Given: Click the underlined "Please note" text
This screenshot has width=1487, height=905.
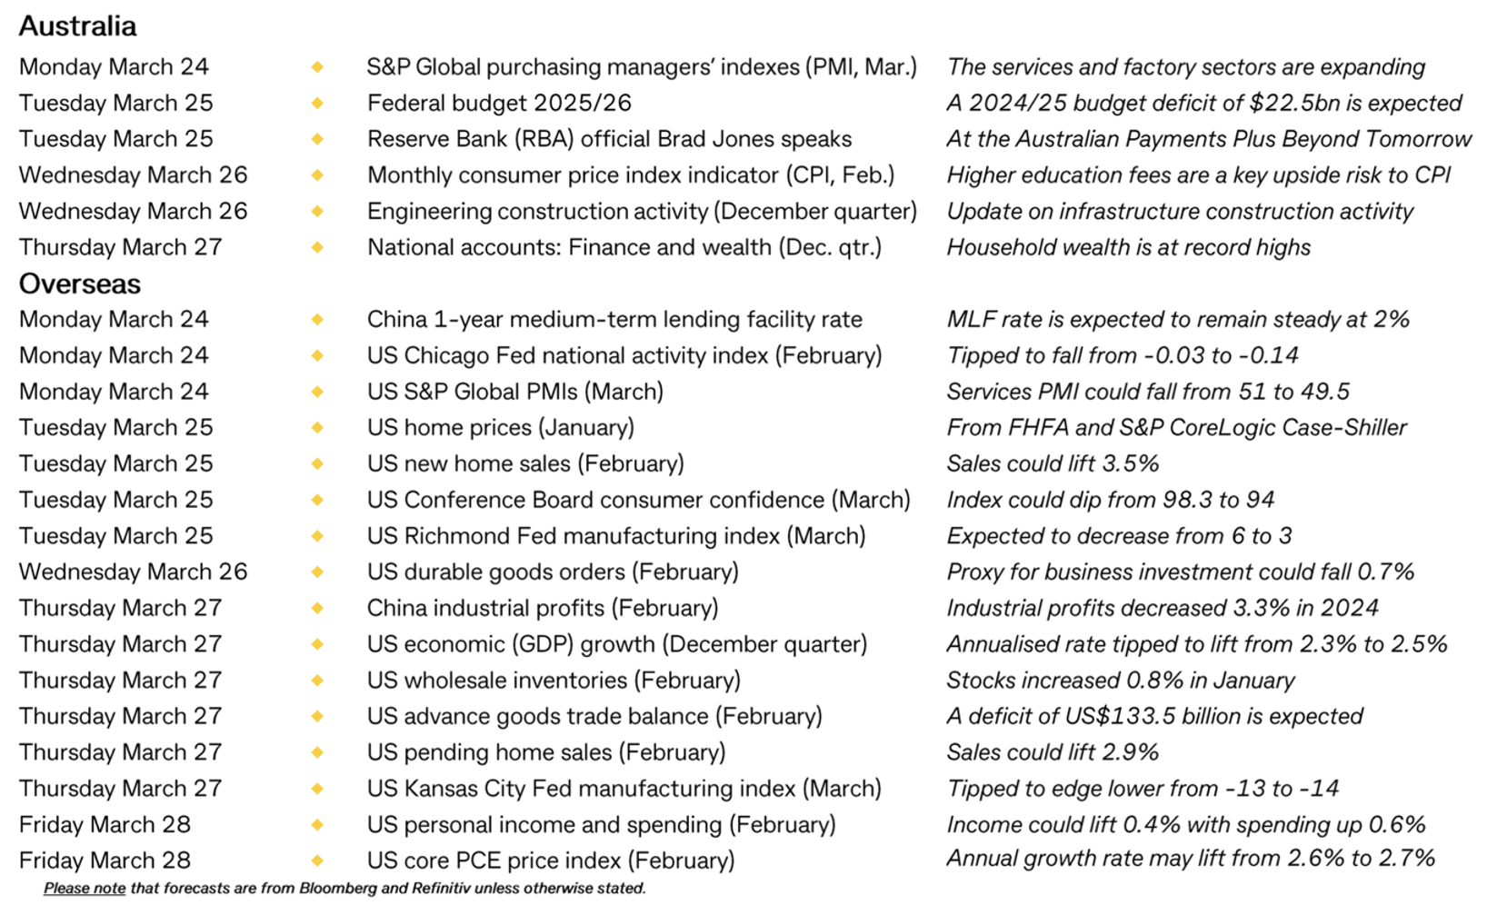Looking at the screenshot, I should pyautogui.click(x=85, y=889).
